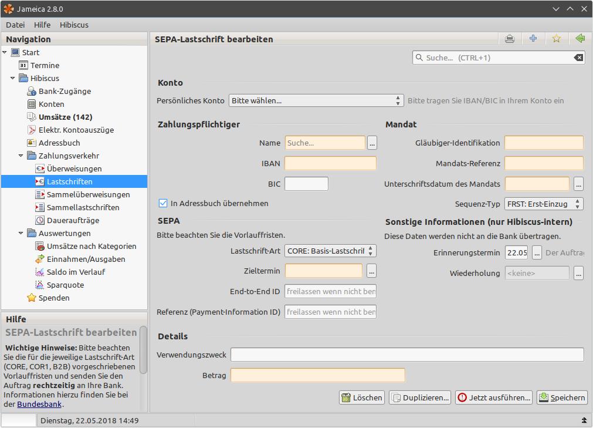This screenshot has width=593, height=428.
Task: Open the Hilfe menu
Action: [42, 25]
